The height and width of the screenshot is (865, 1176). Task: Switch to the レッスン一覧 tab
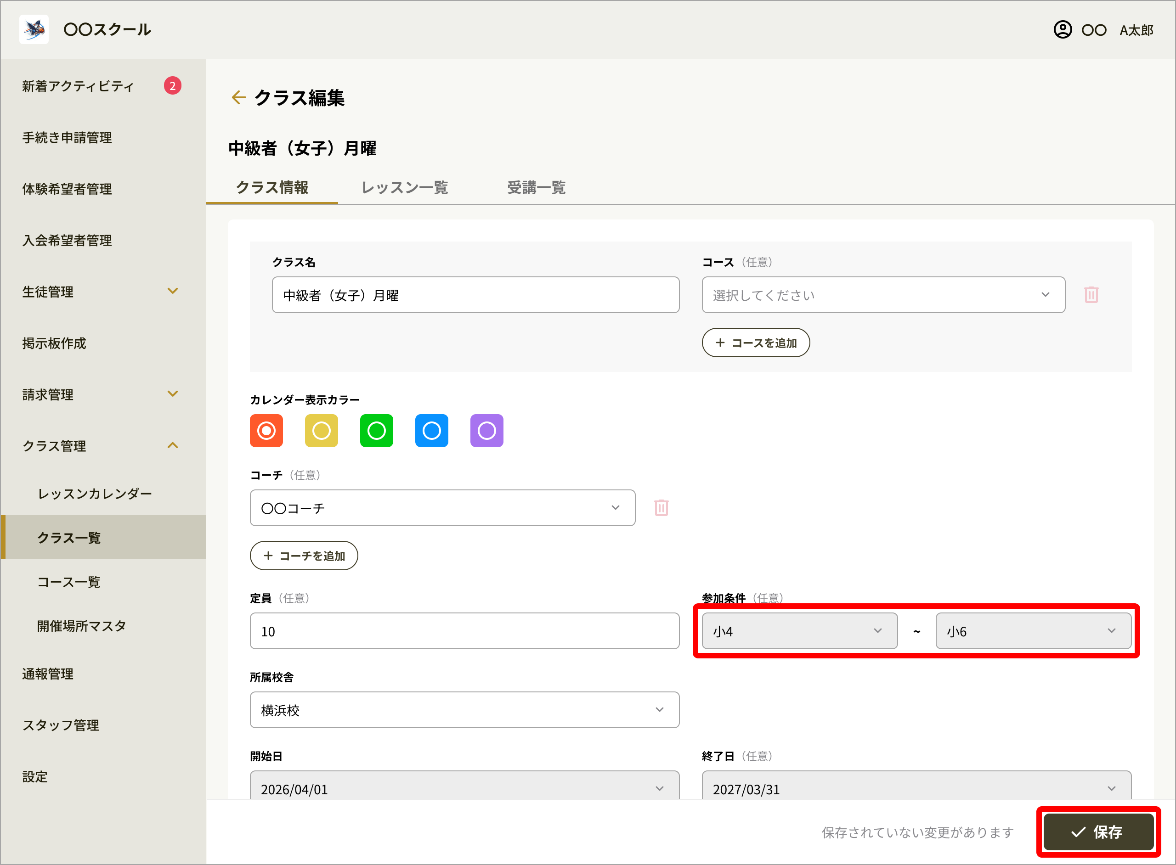[x=405, y=187]
